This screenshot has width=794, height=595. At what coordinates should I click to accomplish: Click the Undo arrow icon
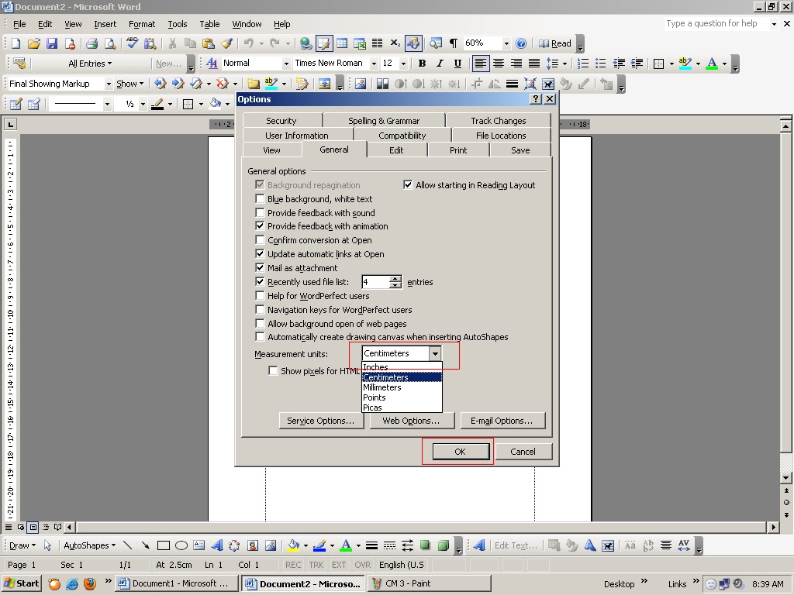(248, 43)
